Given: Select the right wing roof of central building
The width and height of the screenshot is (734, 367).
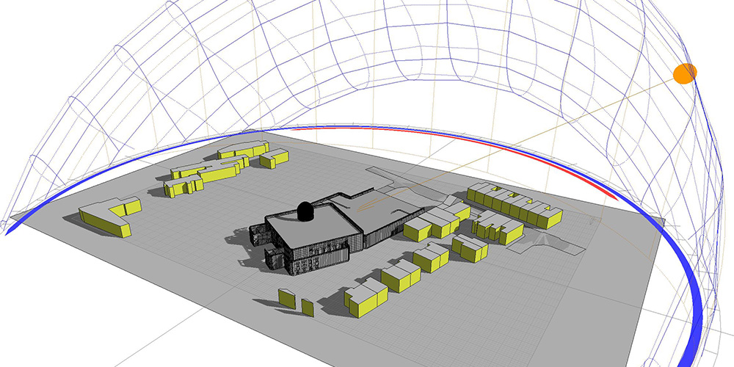Looking at the screenshot, I should [382, 213].
